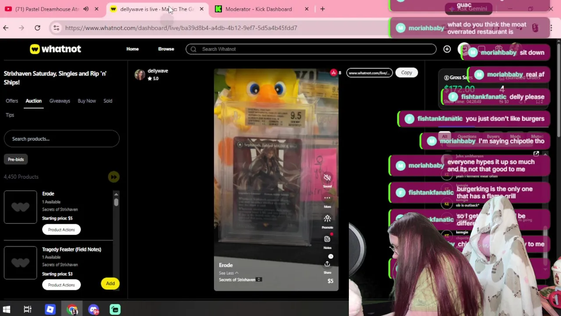Open Streamlabs from the taskbar
The width and height of the screenshot is (561, 316).
pyautogui.click(x=115, y=309)
